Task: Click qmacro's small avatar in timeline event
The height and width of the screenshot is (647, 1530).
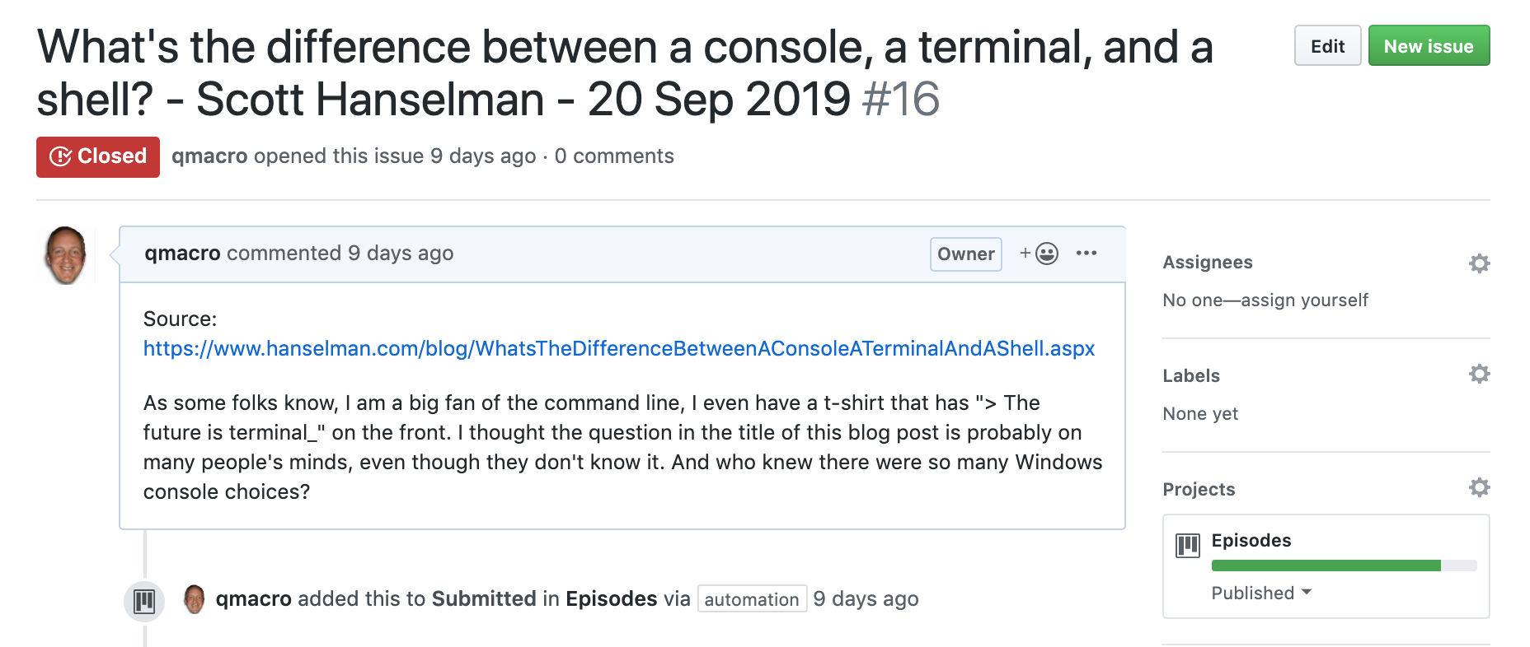Action: 194,598
